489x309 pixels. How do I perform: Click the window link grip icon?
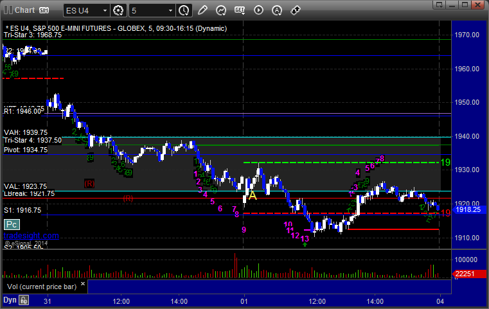point(8,10)
